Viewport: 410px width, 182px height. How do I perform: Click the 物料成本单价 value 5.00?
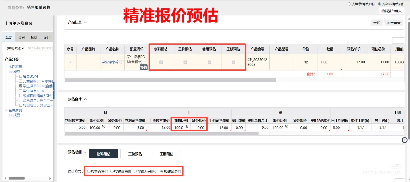click(x=82, y=127)
